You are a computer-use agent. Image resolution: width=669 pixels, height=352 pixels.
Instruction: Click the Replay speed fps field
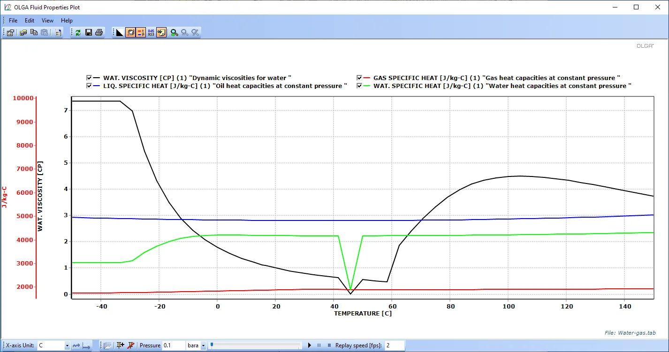click(x=395, y=345)
